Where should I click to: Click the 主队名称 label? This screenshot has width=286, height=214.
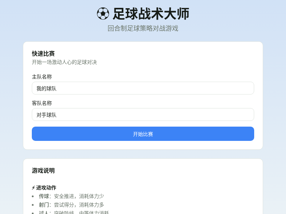41,76
